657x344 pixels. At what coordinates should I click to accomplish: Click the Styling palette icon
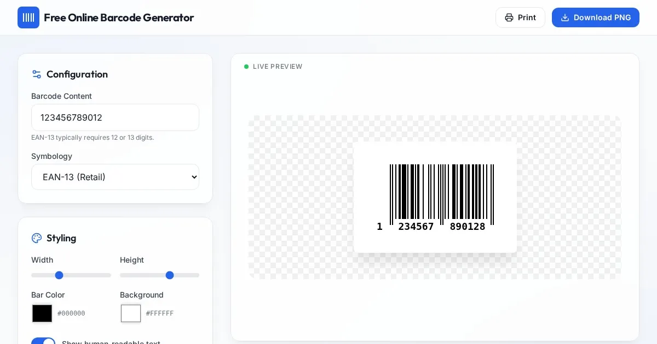[x=37, y=238]
